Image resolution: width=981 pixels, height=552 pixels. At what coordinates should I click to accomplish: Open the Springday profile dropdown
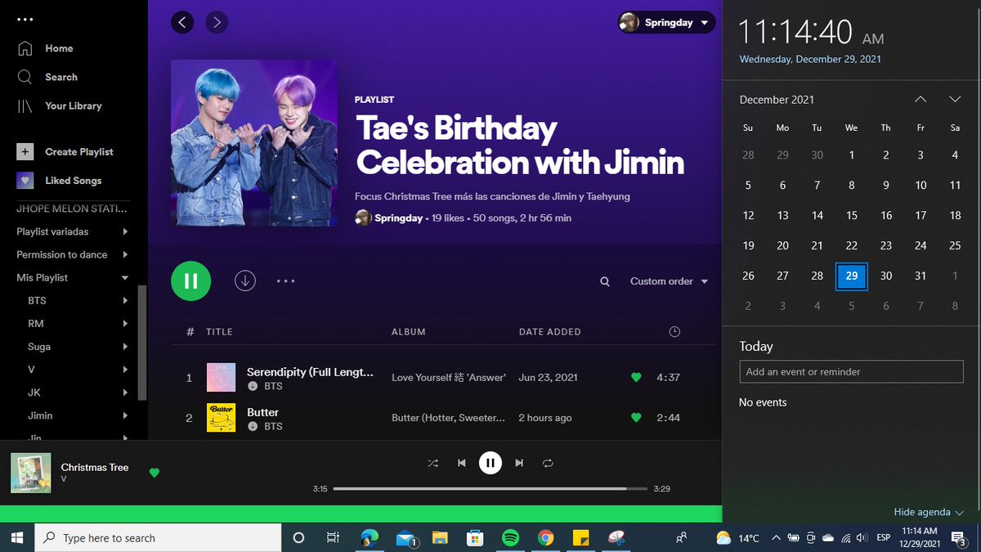666,23
